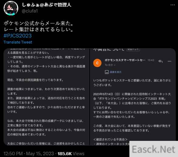Click display name しゅふぁ@あぷで管理人
Image resolution: width=178 pixels, height=157 pixels.
(46, 5)
